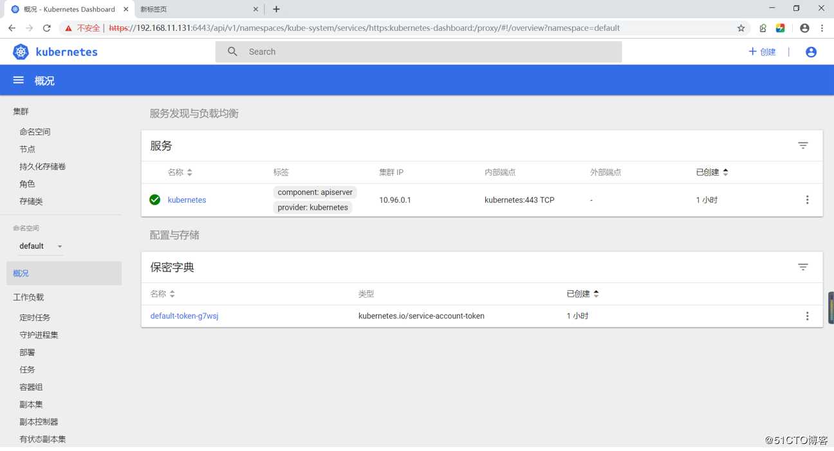Screen dimensions: 834x451
Task: Open 任务 in the sidebar
Action: click(27, 369)
